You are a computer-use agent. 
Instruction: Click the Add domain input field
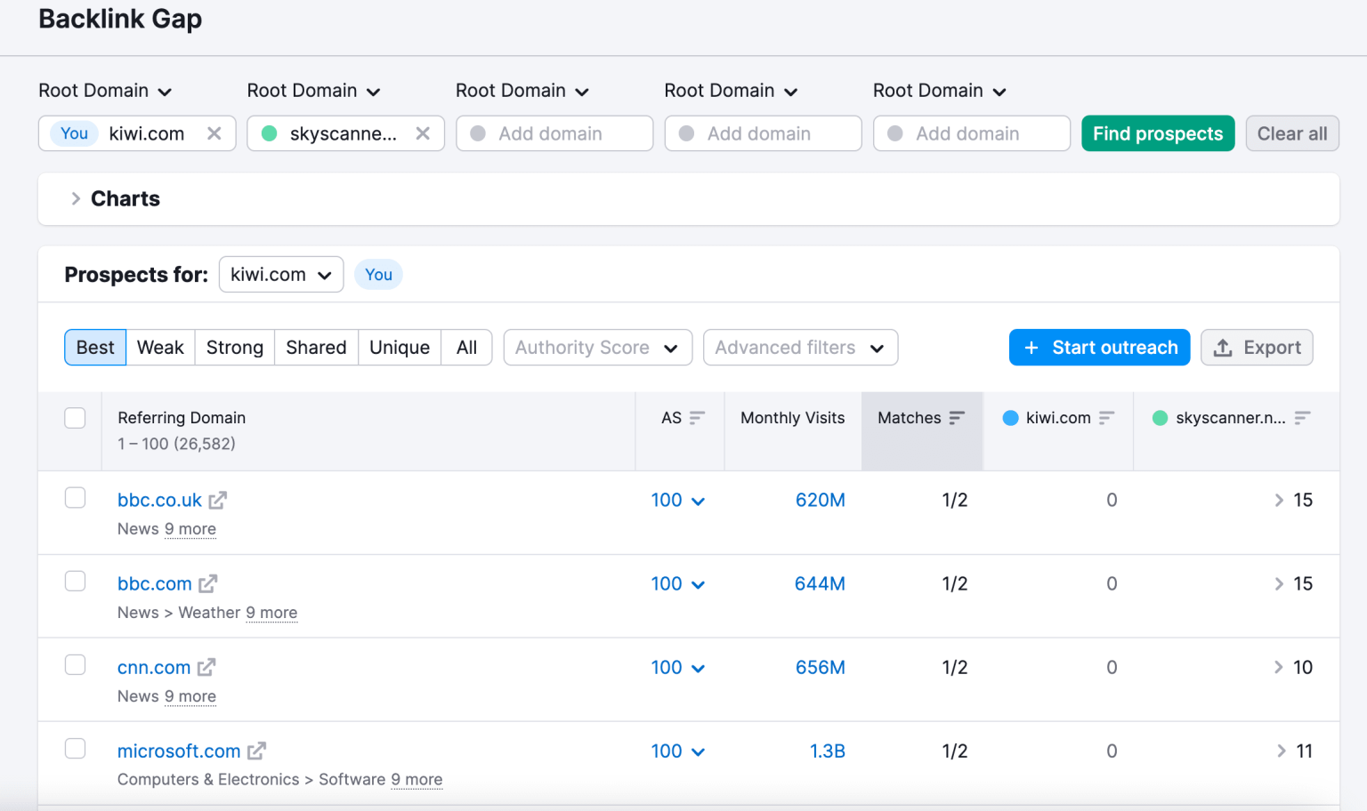point(552,133)
